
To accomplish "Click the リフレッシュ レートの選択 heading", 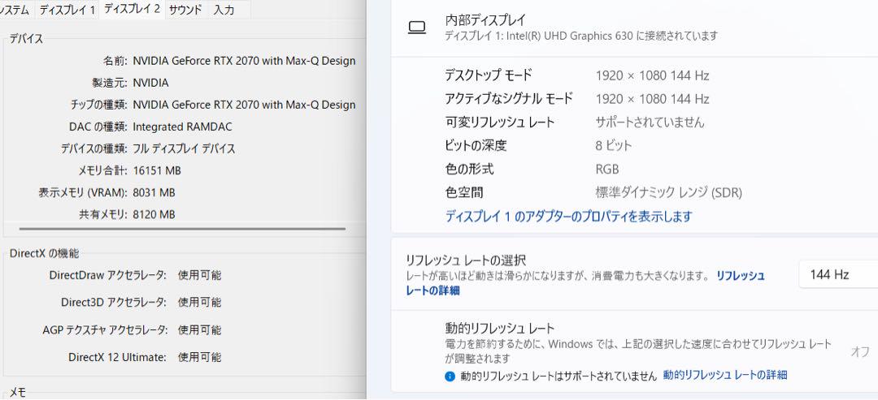I will click(465, 260).
